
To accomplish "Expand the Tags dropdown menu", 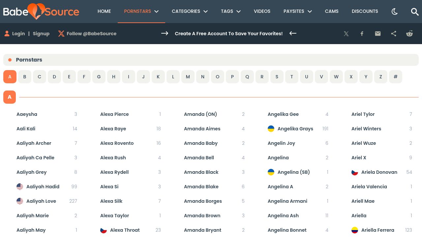I will (x=231, y=11).
